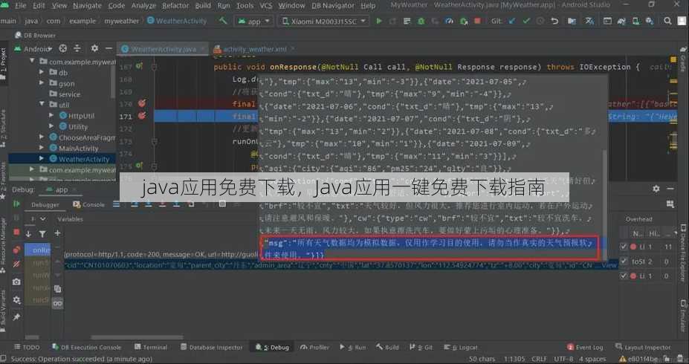
Task: Stop debugging with red square in Debug panel
Action: [x=16, y=232]
